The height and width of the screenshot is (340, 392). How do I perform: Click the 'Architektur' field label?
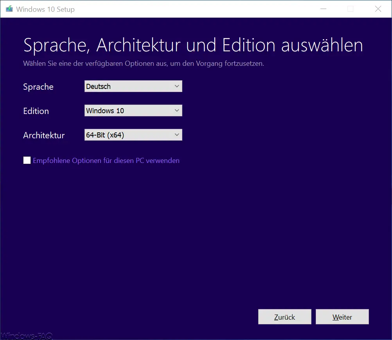(44, 136)
